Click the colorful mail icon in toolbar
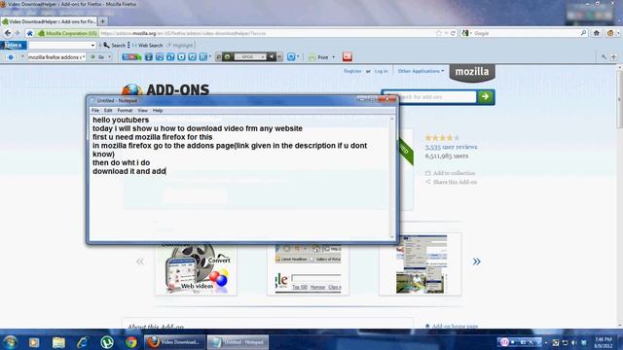Screen dimensions: 623x350 pyautogui.click(x=131, y=57)
